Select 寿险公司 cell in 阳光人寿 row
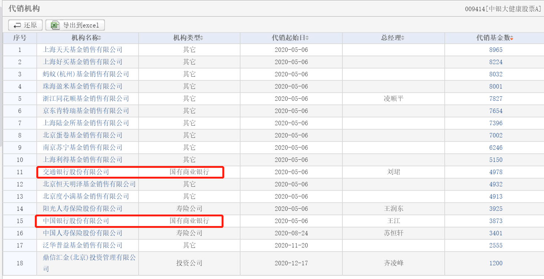 coord(189,209)
